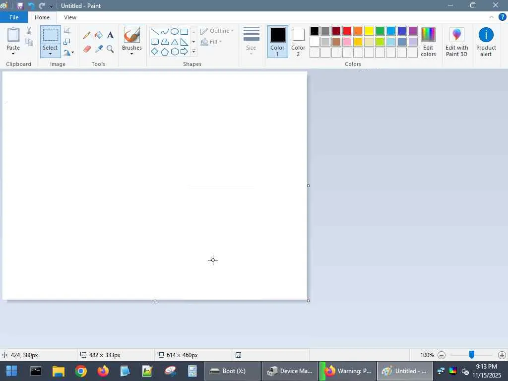This screenshot has width=508, height=381.
Task: Click the Save icon in quick access toolbar
Action: (20, 6)
